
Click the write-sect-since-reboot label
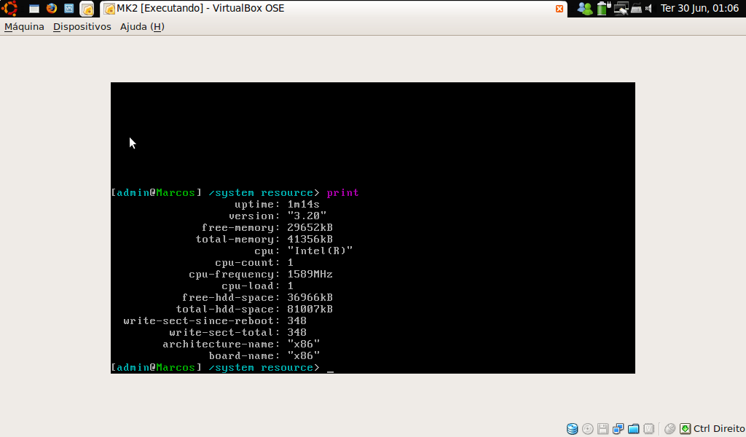pyautogui.click(x=201, y=321)
